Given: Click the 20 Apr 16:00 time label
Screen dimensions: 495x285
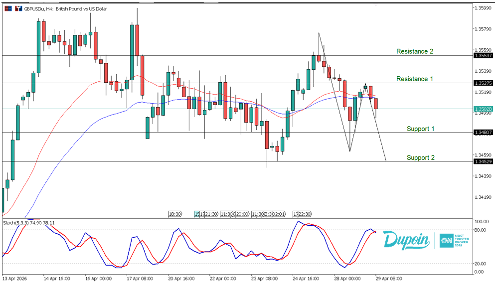Looking at the screenshot, I should tap(181, 279).
